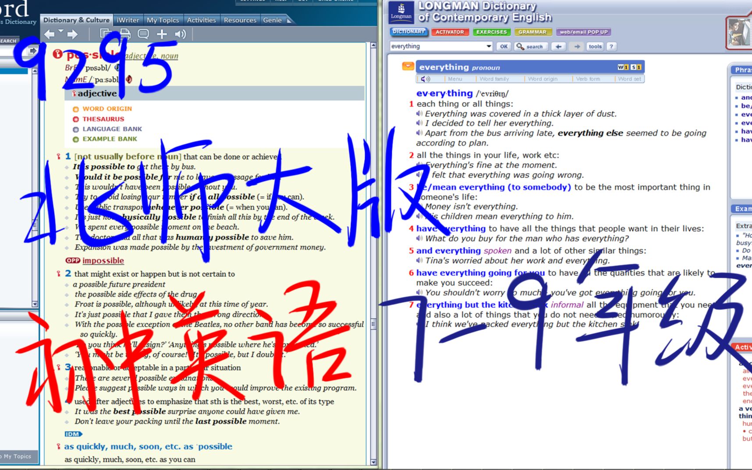Viewport: 752px width, 470px height.
Task: Switch to the Dictionary & Culture tab
Action: coord(76,20)
